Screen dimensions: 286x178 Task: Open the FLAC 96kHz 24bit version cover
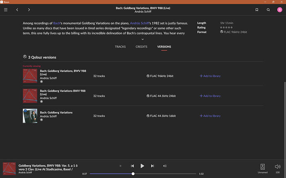point(30,76)
